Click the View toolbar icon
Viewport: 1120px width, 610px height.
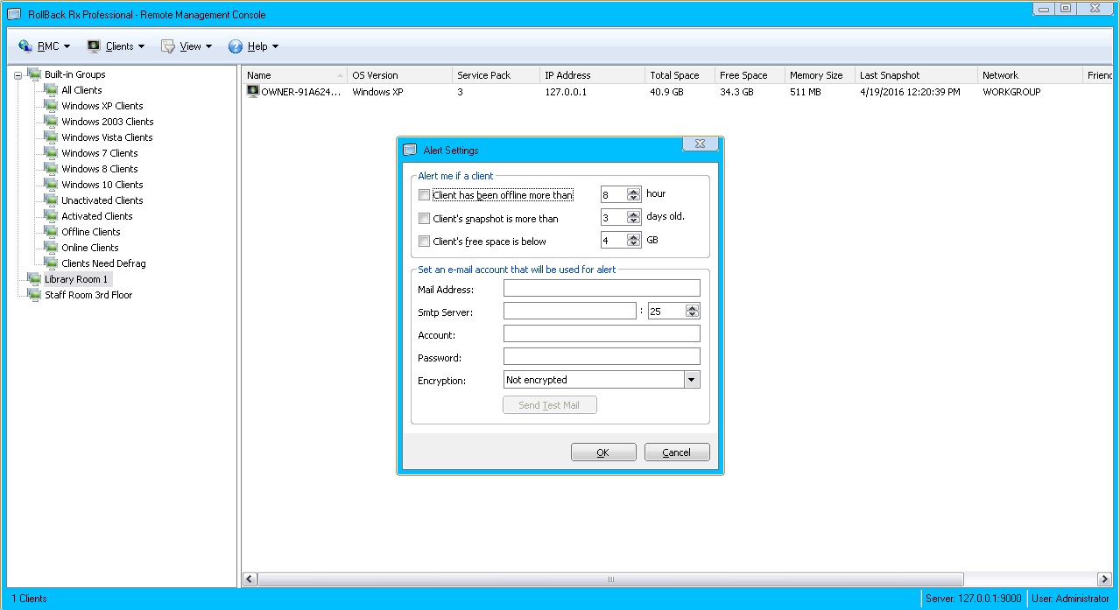(168, 46)
